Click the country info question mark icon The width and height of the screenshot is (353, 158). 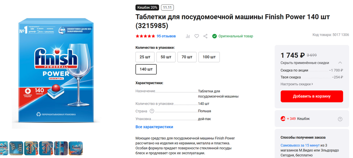[152, 111]
